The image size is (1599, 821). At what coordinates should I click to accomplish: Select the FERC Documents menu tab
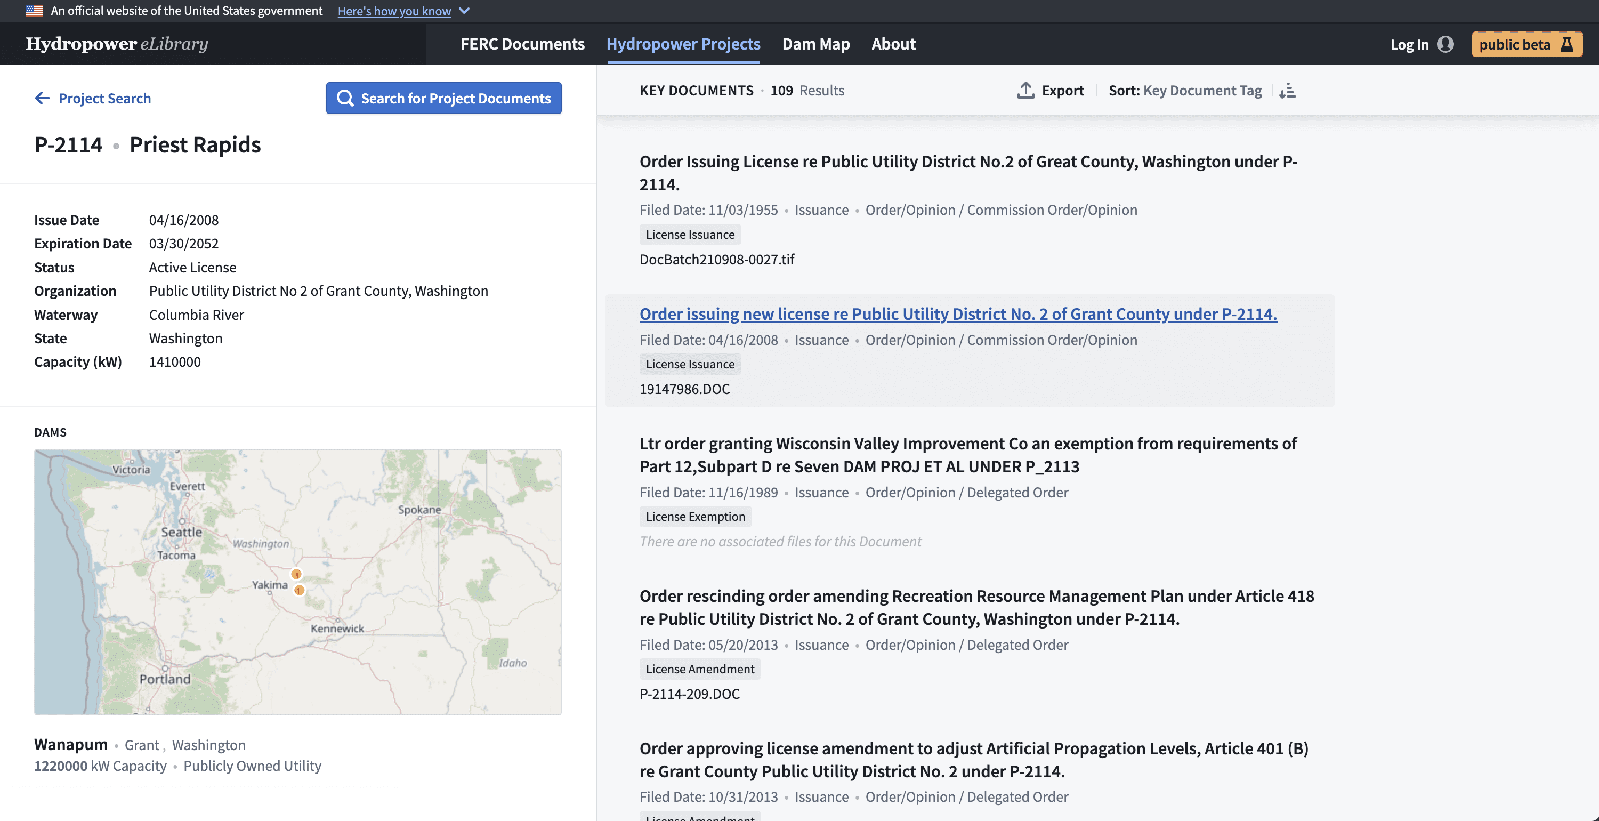click(x=522, y=43)
